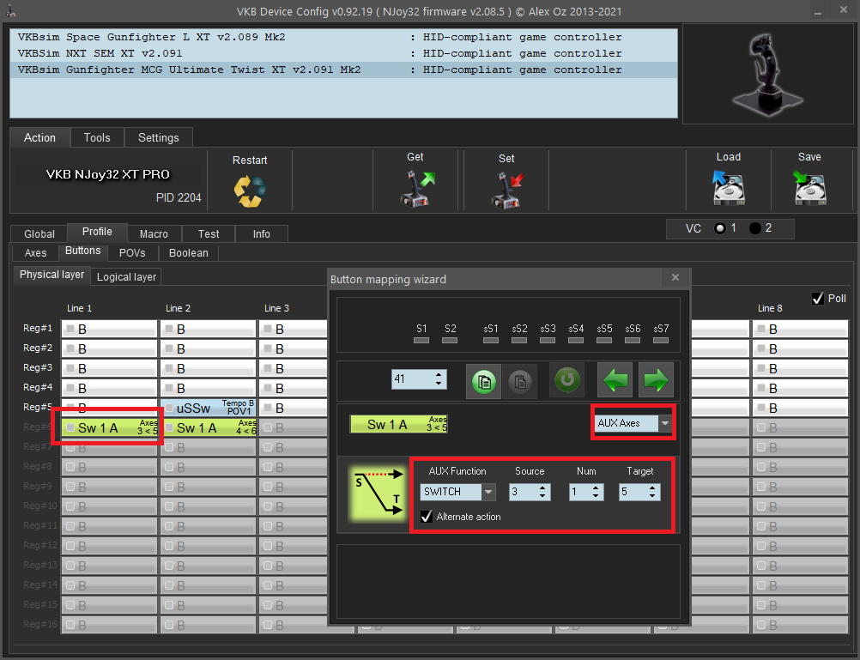Increase the Source value stepper
Viewport: 860px width, 660px height.
pos(542,487)
